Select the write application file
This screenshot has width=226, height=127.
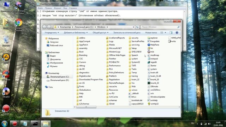pyautogui.click(x=172, y=41)
